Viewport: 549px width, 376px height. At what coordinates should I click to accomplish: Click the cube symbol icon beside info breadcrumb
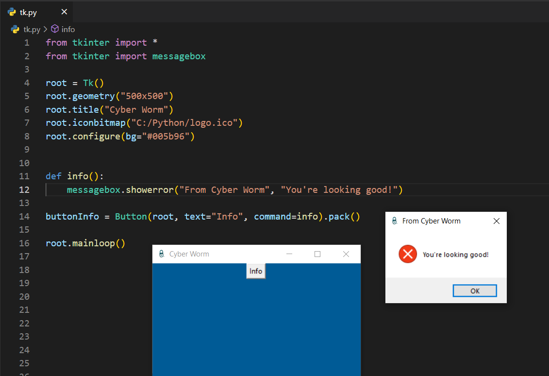click(55, 29)
